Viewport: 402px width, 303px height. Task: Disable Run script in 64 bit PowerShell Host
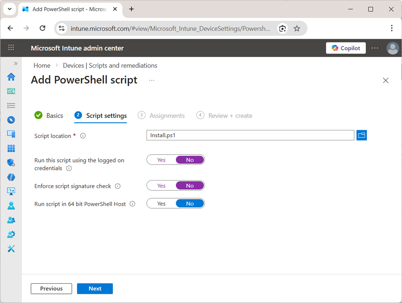(x=190, y=203)
